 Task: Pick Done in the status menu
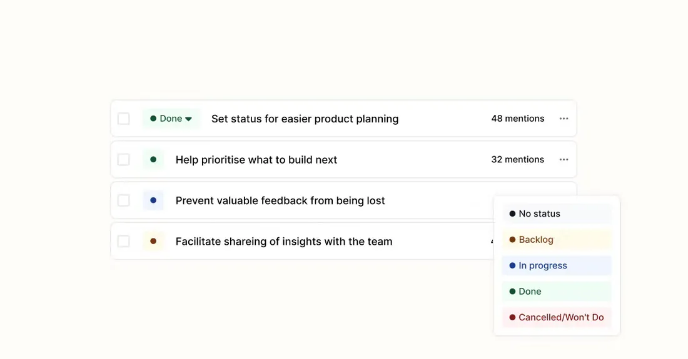pos(557,291)
